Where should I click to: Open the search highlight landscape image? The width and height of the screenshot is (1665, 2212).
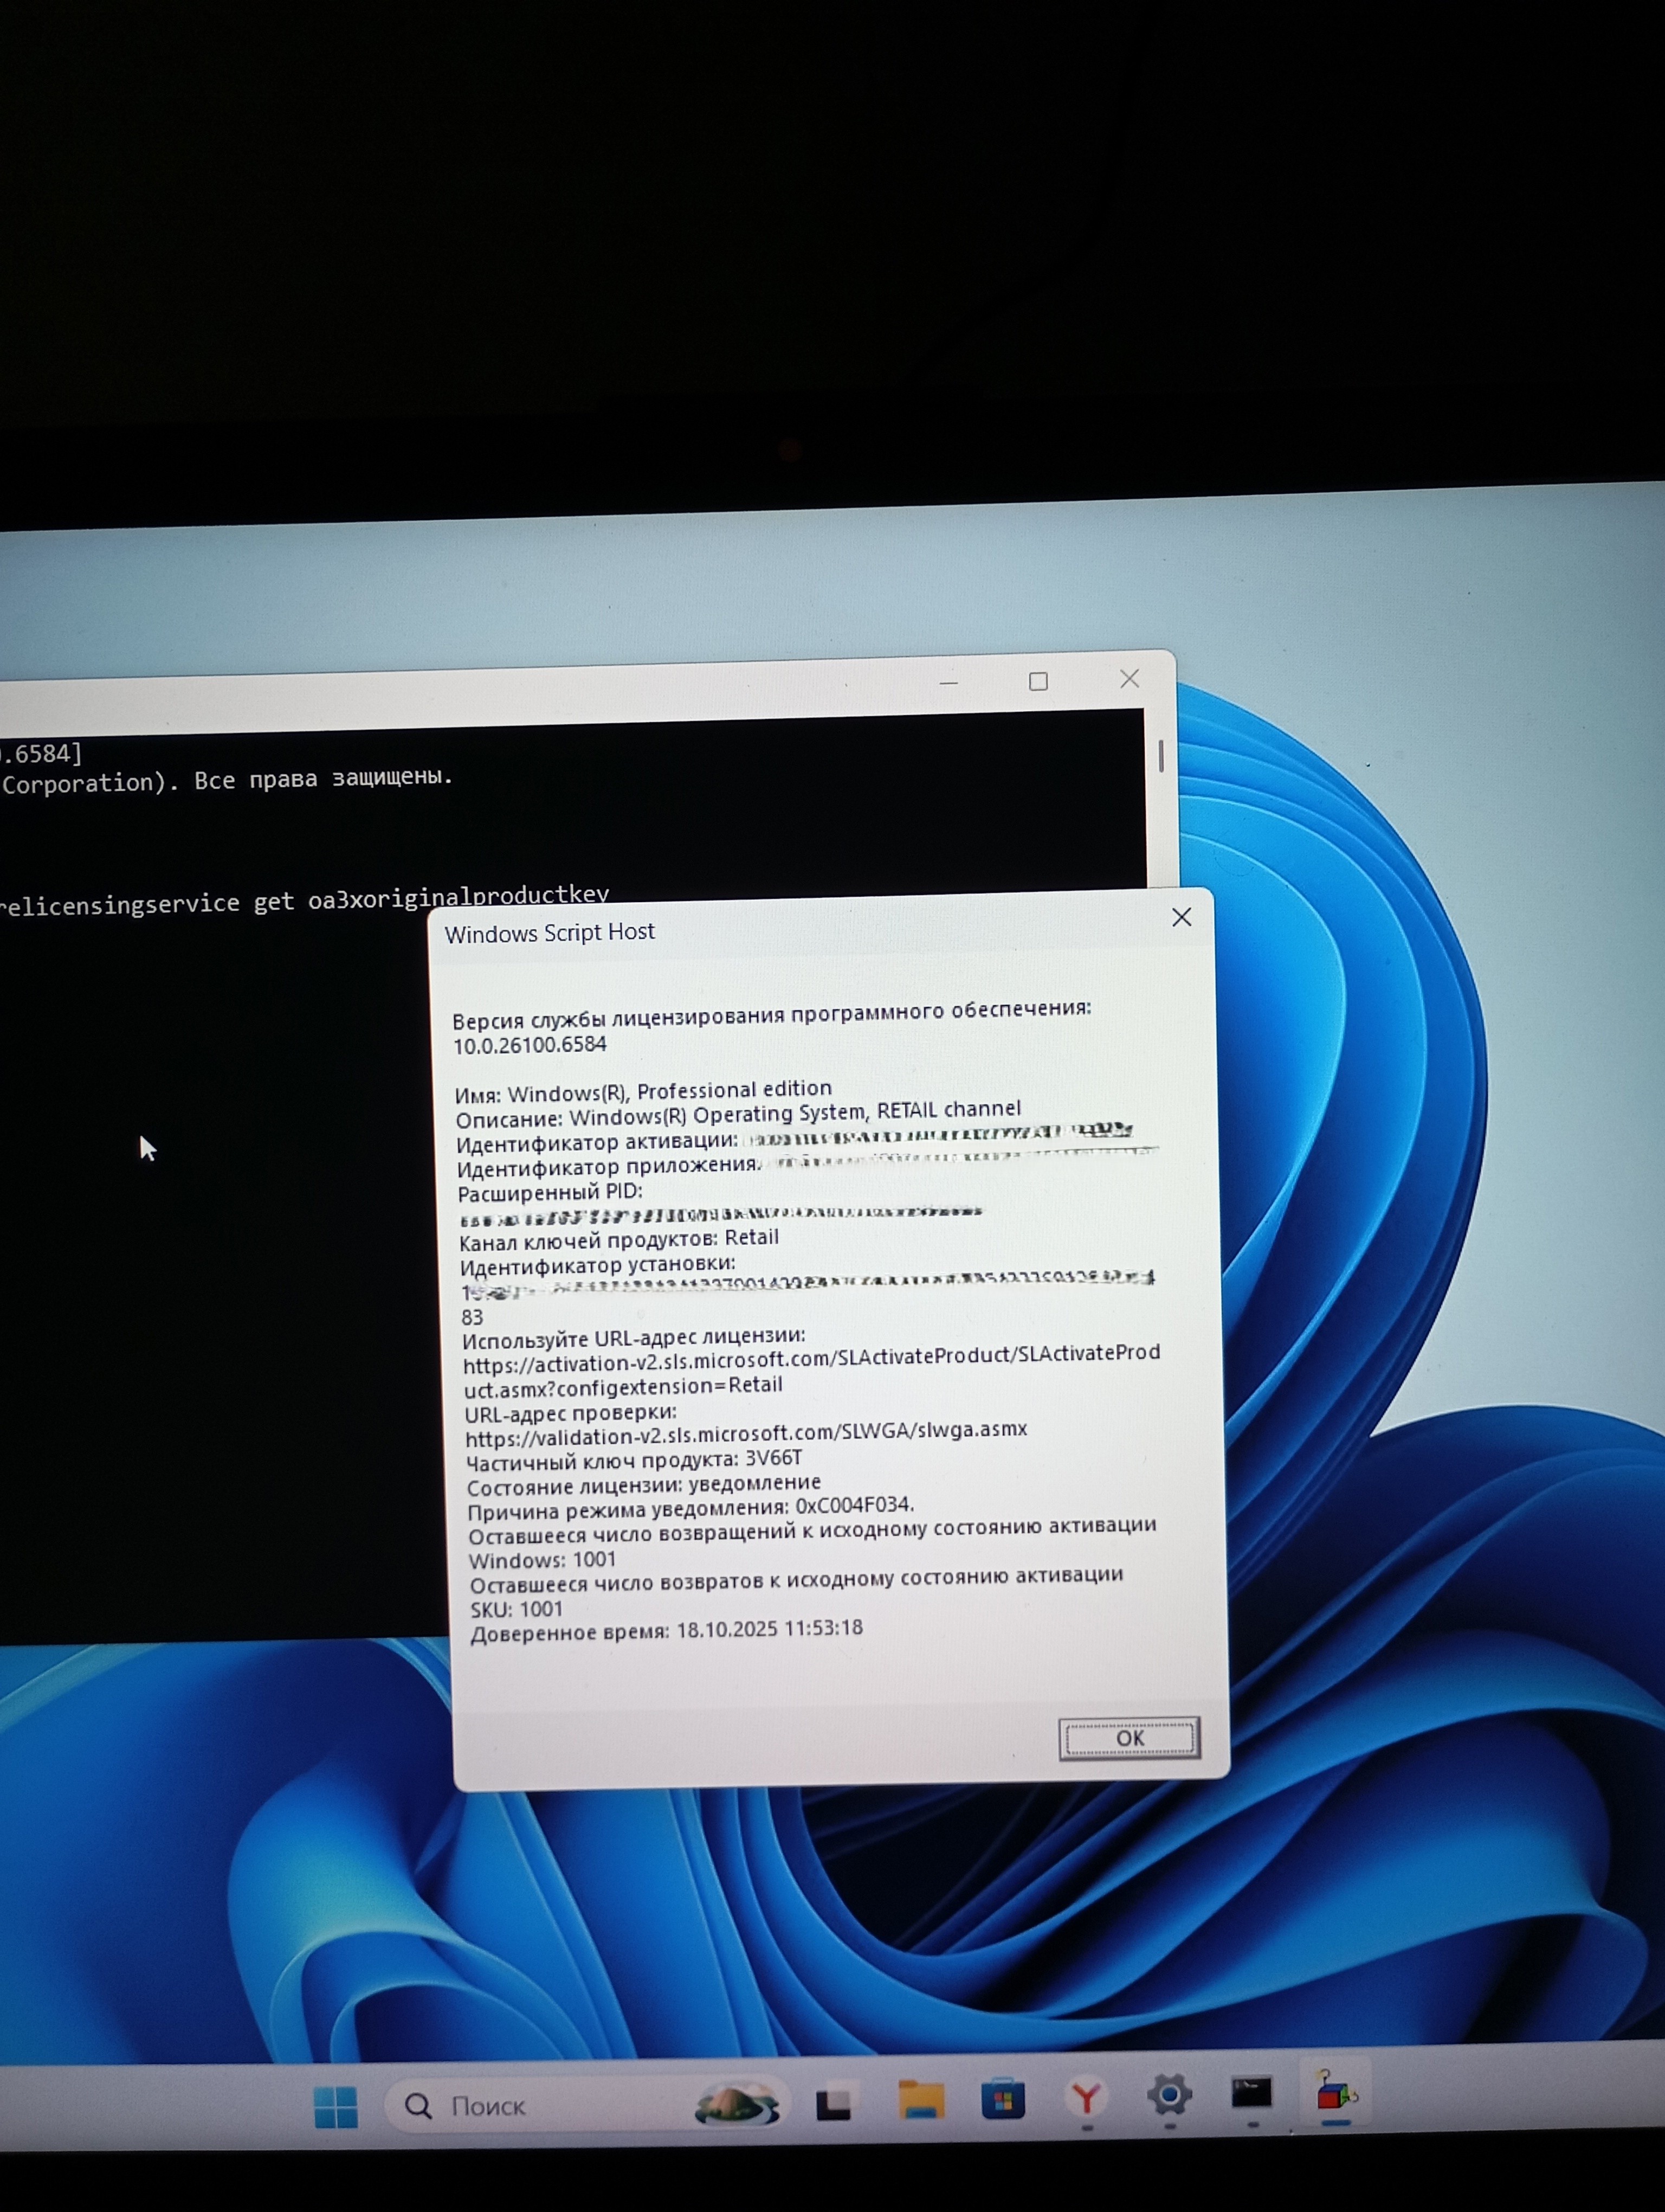pyautogui.click(x=737, y=2104)
